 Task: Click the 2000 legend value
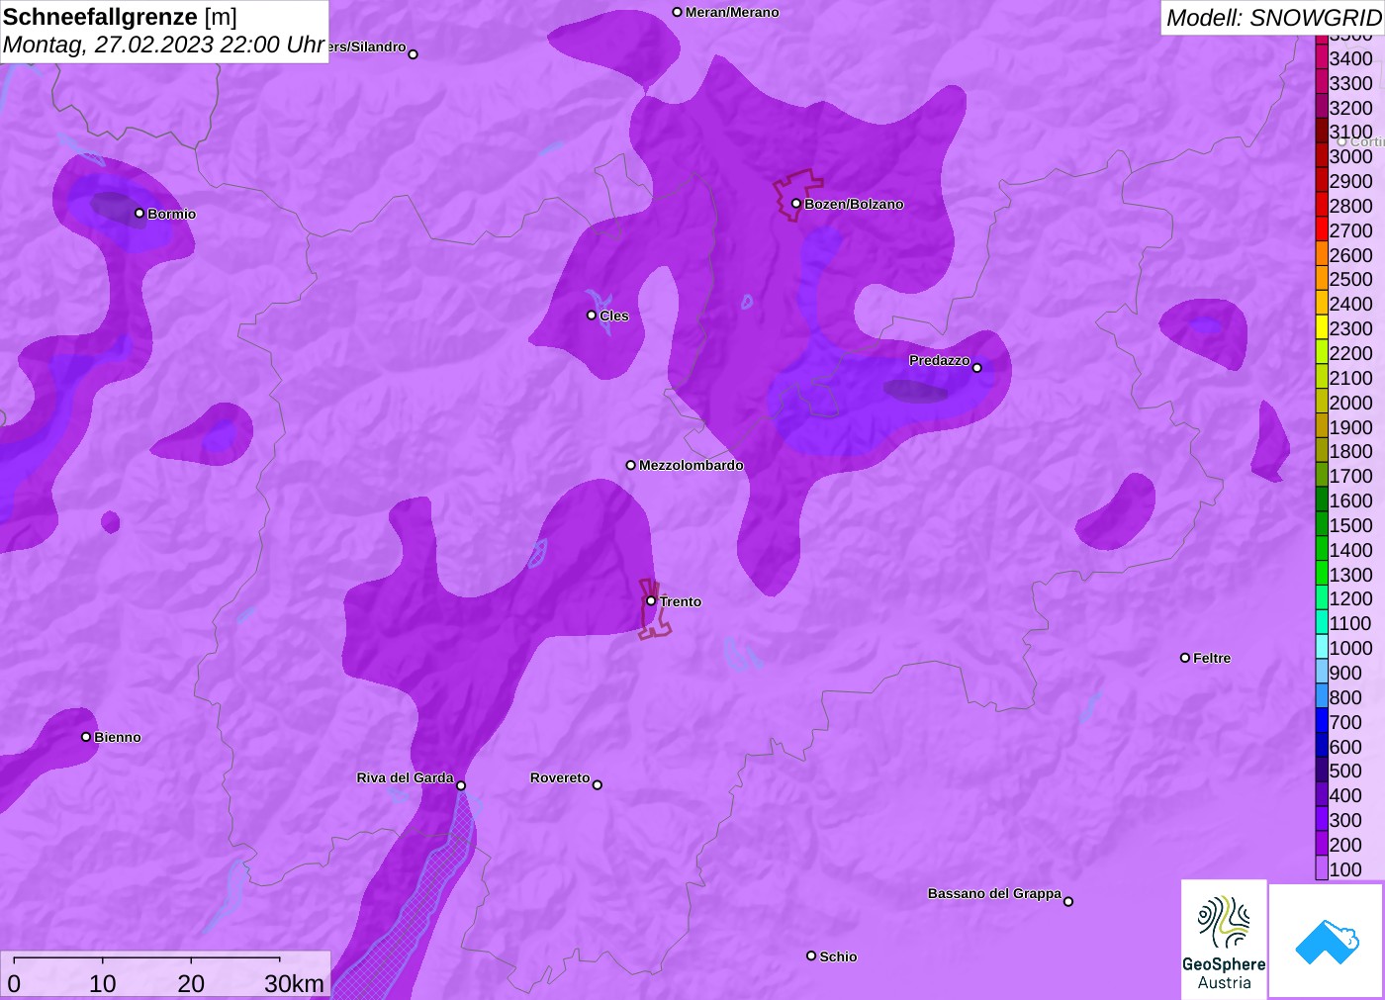tap(1350, 402)
